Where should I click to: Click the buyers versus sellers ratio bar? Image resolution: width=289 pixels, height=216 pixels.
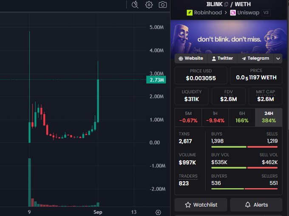(244, 189)
